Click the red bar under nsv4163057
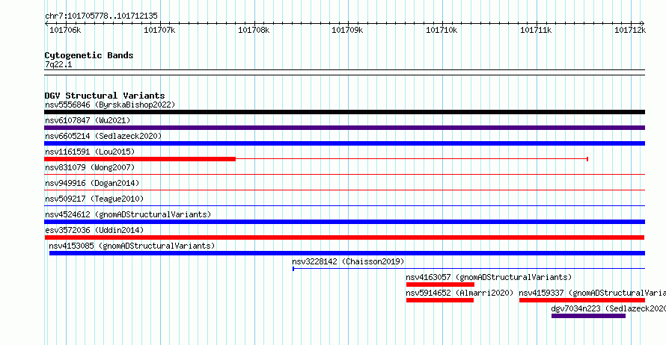 (x=440, y=285)
